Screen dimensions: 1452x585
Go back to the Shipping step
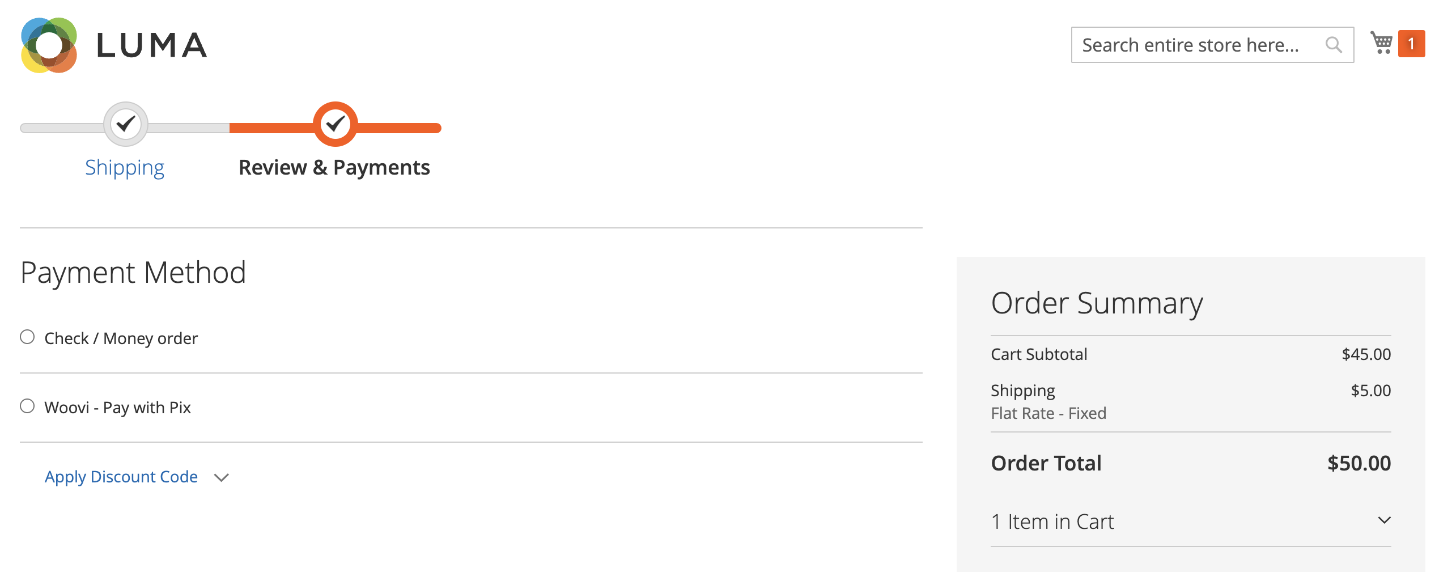coord(125,168)
